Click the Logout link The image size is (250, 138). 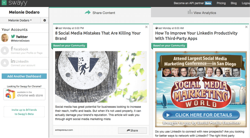(x=246, y=3)
